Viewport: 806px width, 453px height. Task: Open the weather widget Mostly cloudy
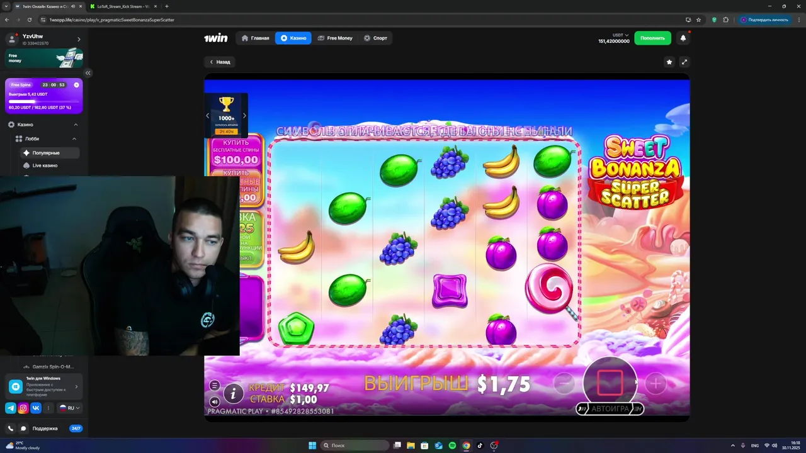click(x=21, y=445)
